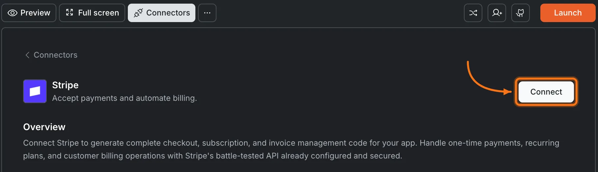Click the shuffle arrows icon button
The width and height of the screenshot is (598, 172).
click(x=473, y=13)
